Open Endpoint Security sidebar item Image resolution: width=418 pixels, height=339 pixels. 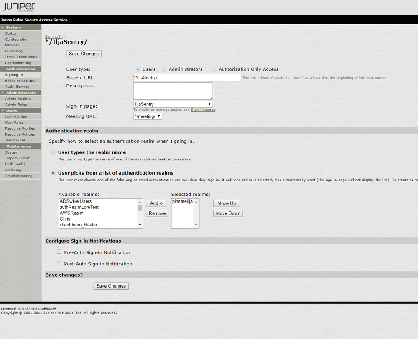point(20,81)
